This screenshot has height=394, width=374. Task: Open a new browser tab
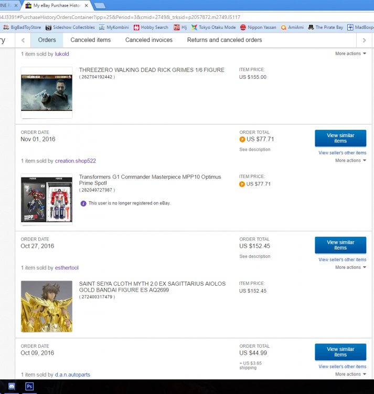[x=100, y=6]
